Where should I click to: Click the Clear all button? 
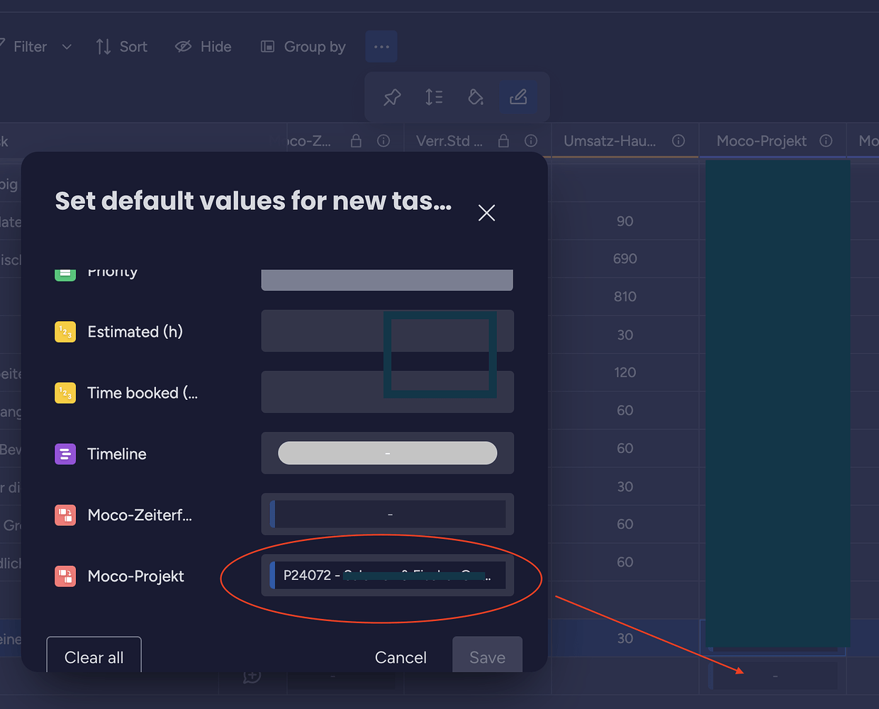click(94, 657)
